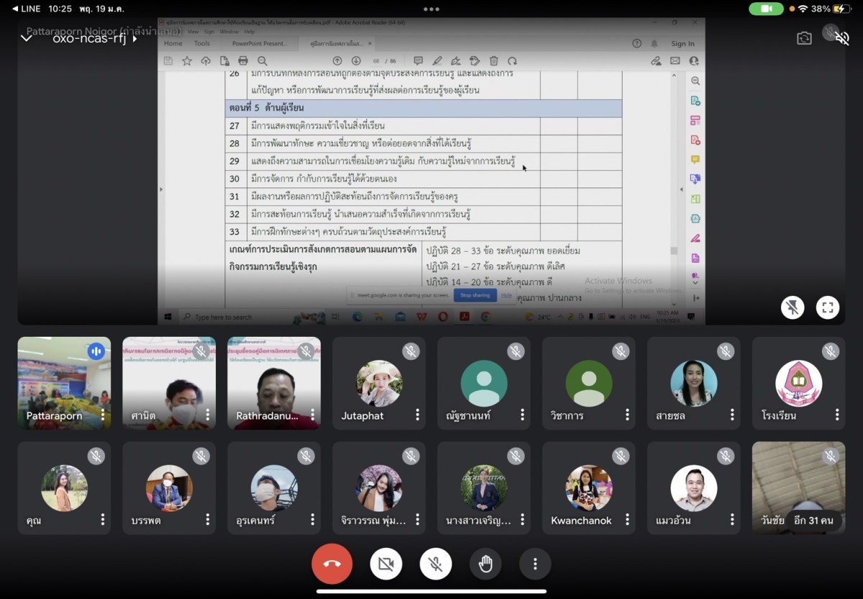Tap the green camera-in-use status indicator
The height and width of the screenshot is (599, 863).
click(766, 9)
